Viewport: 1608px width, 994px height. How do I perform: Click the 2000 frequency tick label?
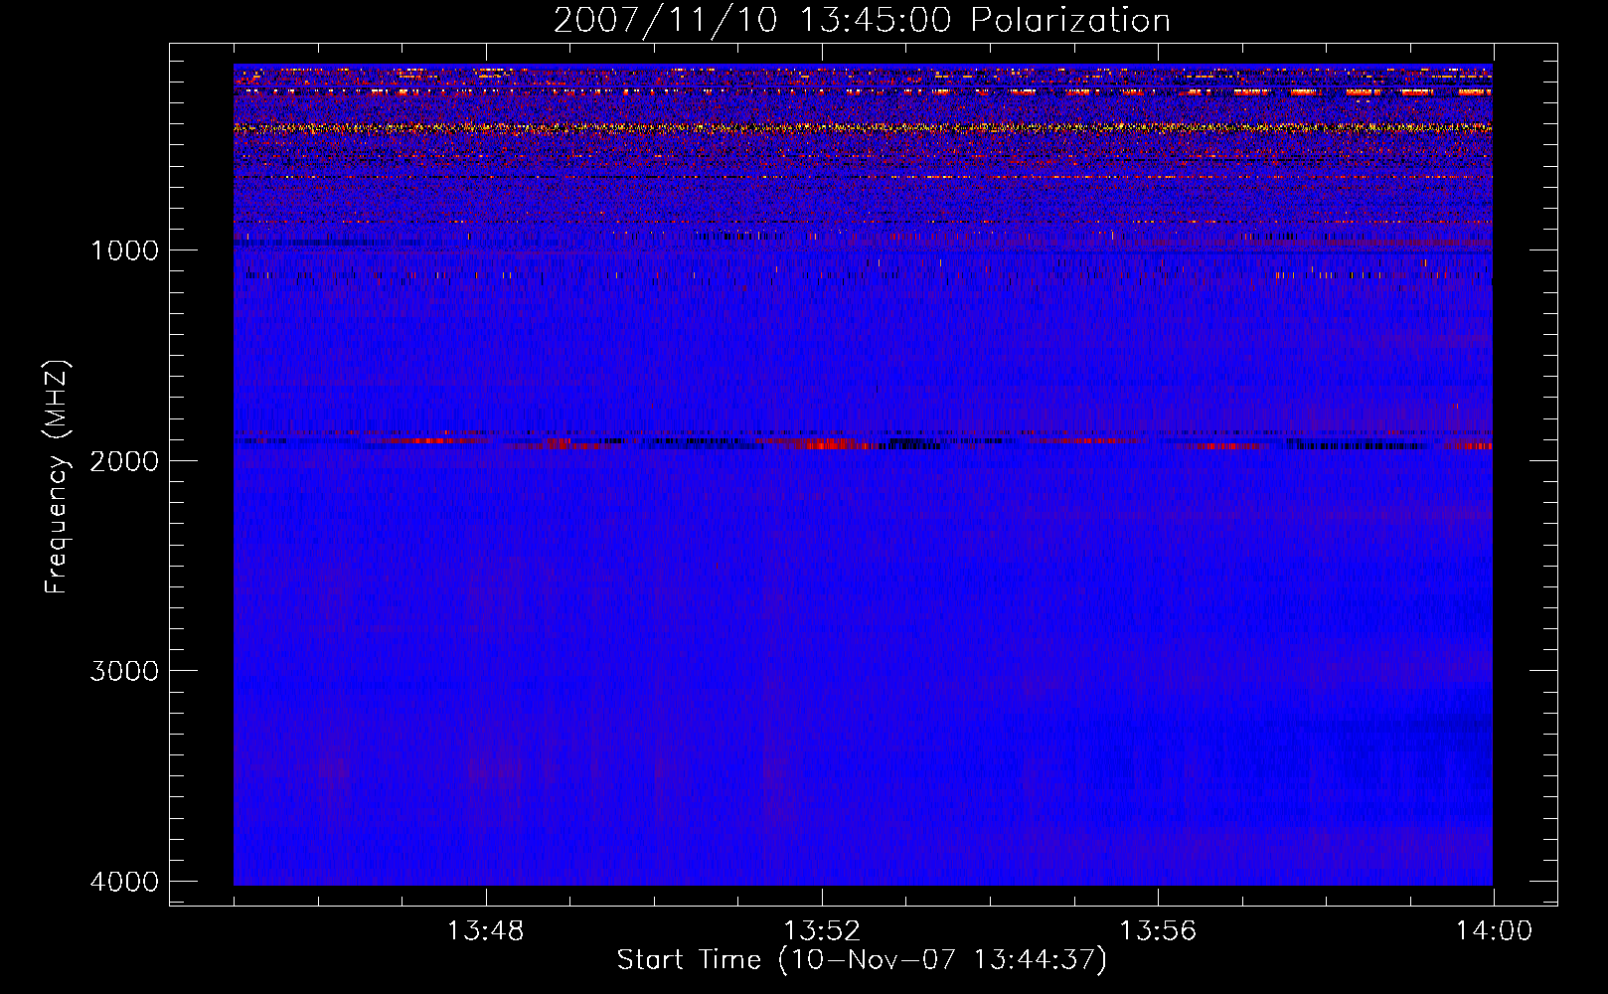pyautogui.click(x=124, y=461)
